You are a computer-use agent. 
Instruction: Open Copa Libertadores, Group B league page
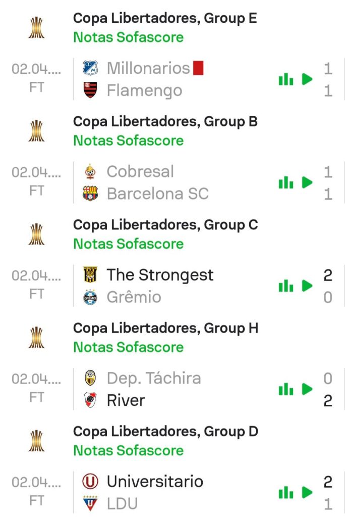coord(165,121)
